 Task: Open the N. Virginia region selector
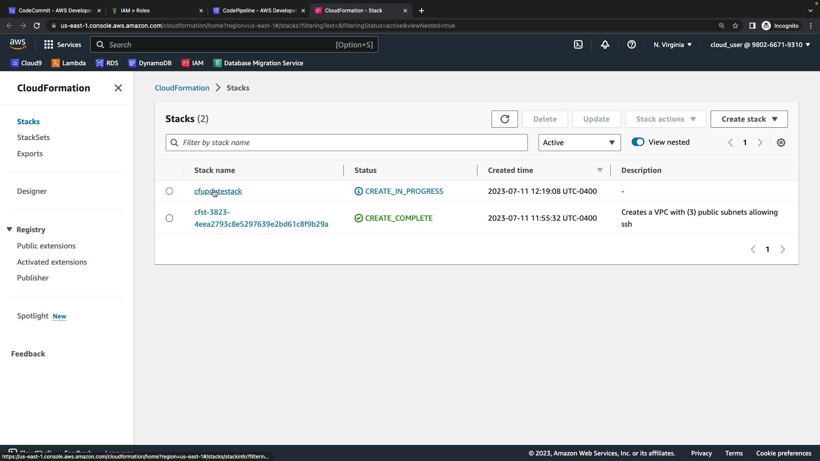pyautogui.click(x=672, y=44)
